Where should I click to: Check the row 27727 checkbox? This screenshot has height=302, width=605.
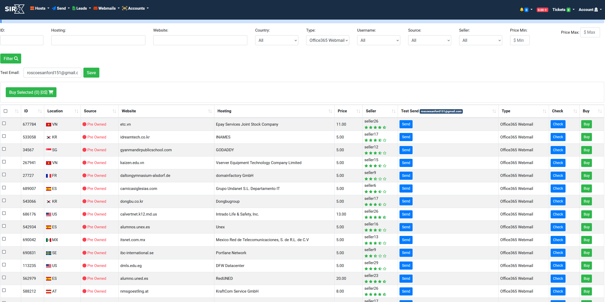4,175
